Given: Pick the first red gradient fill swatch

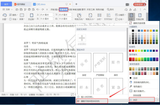Looking at the screenshot, I should (130, 59).
